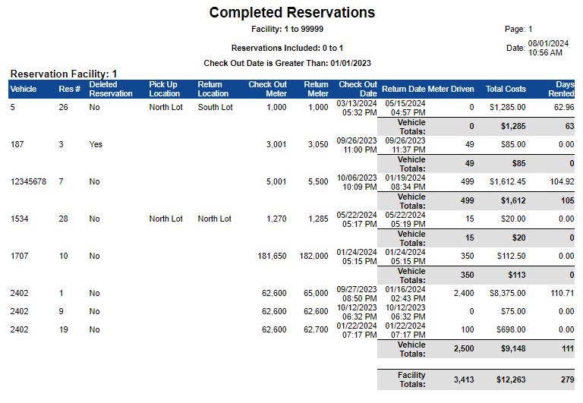The image size is (583, 403).
Task: Select the 181,650 check out meter value
Action: (271, 256)
